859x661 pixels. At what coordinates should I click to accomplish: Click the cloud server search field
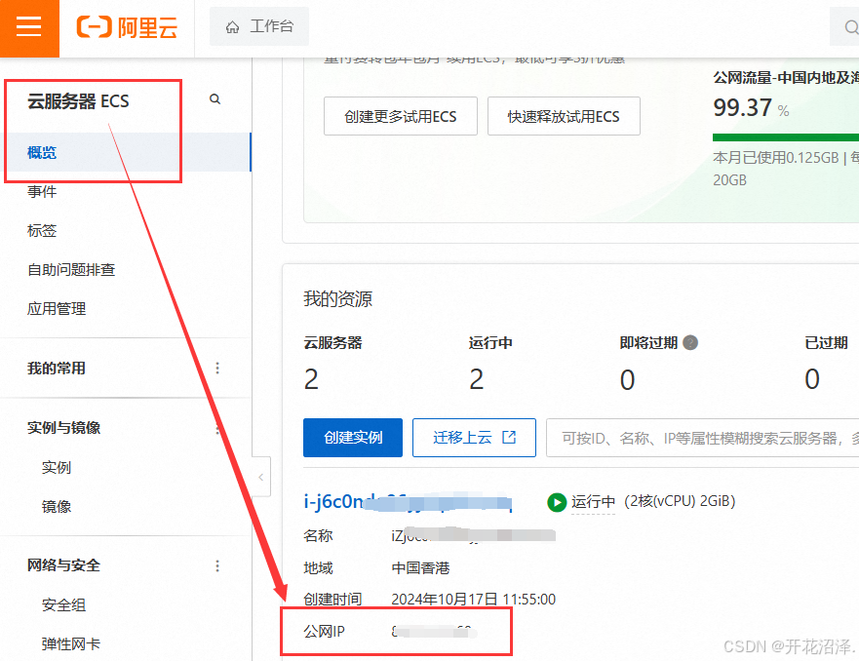[702, 438]
